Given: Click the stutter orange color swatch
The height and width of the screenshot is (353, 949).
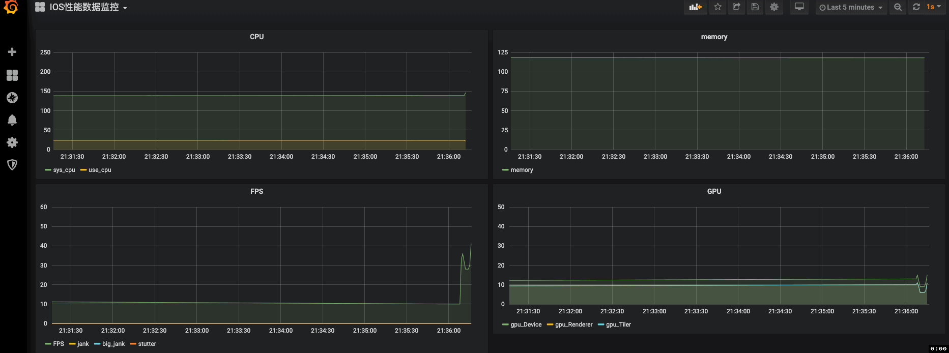Looking at the screenshot, I should (133, 344).
